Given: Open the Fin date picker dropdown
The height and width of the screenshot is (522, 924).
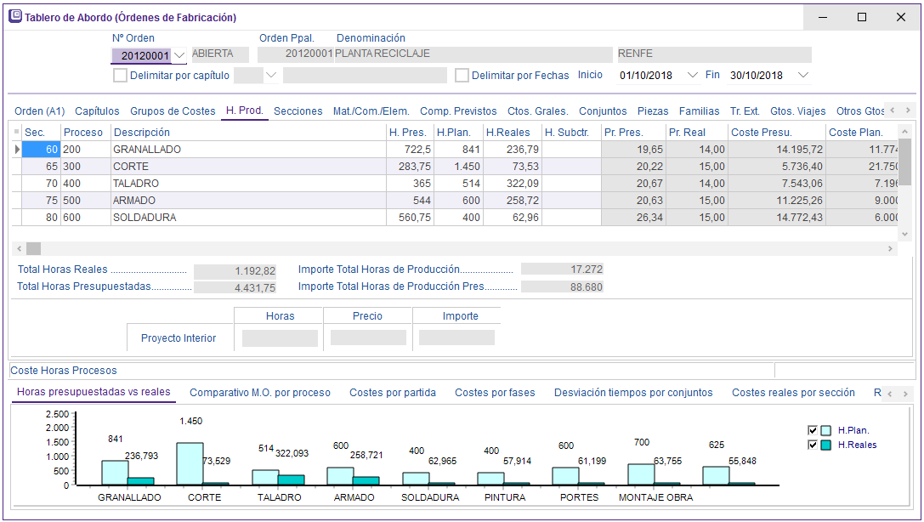Looking at the screenshot, I should click(802, 76).
